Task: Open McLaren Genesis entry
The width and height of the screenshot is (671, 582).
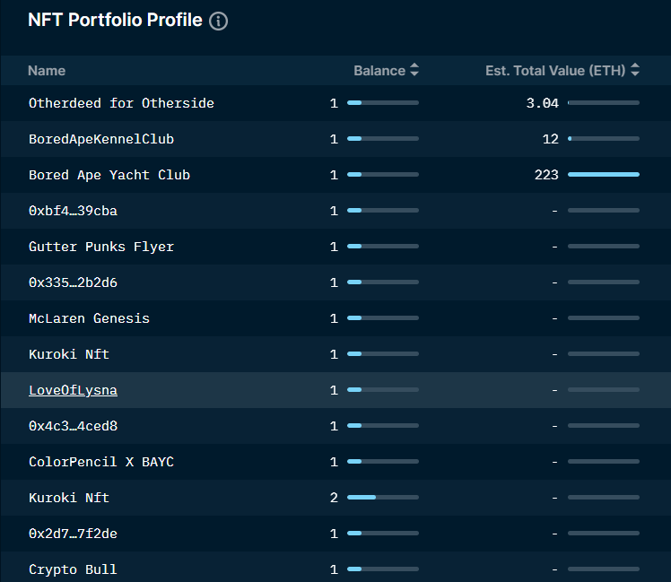Action: [x=89, y=318]
